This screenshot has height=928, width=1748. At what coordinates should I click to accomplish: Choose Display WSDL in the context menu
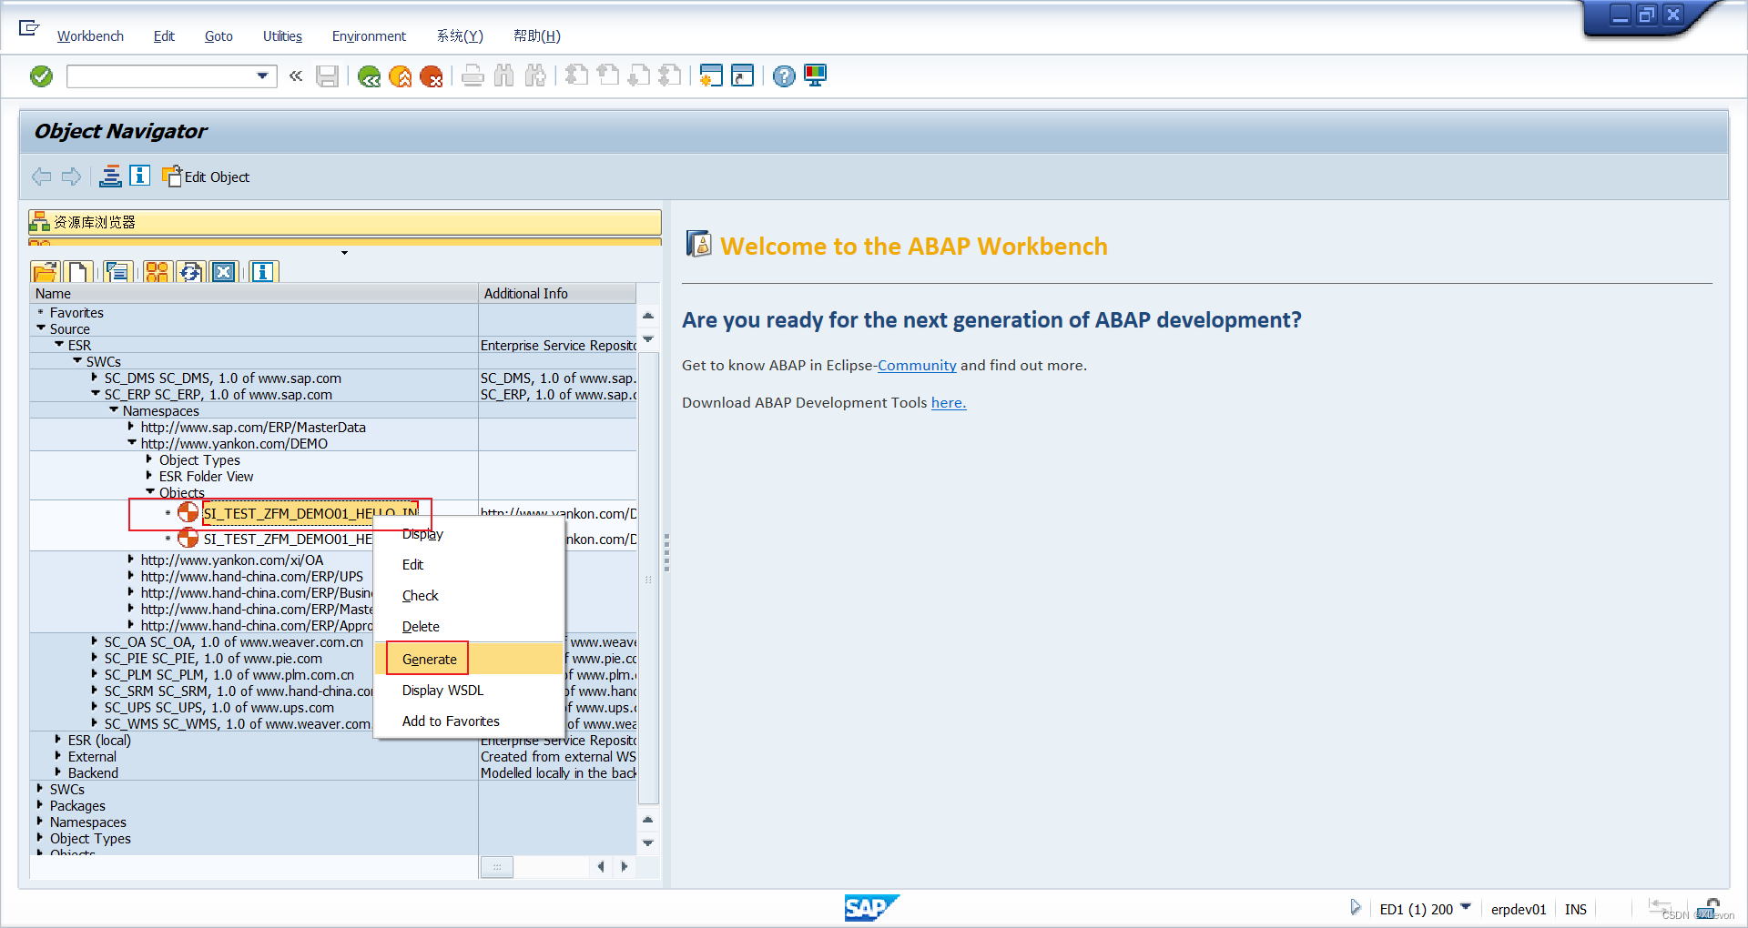(x=442, y=691)
